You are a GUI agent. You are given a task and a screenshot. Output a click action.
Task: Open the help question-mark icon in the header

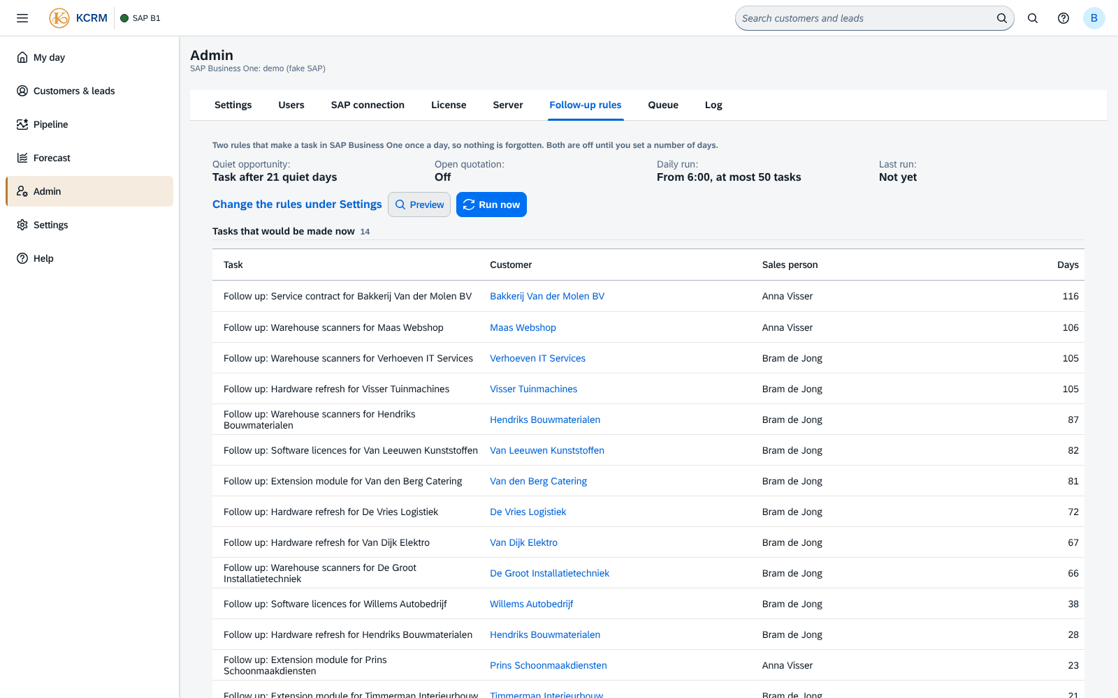point(1063,18)
